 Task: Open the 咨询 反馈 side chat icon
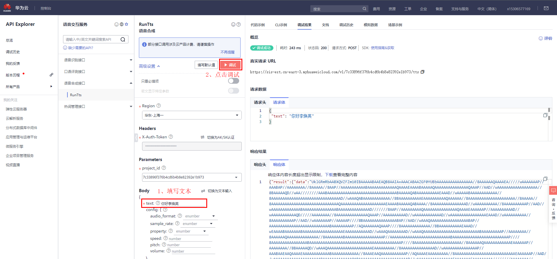click(553, 191)
